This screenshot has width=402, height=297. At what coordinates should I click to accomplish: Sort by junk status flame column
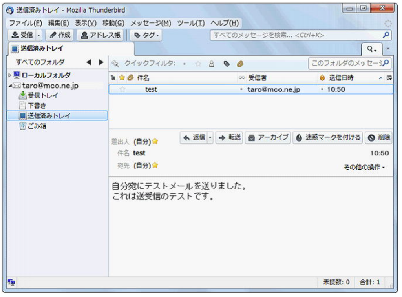coord(322,78)
